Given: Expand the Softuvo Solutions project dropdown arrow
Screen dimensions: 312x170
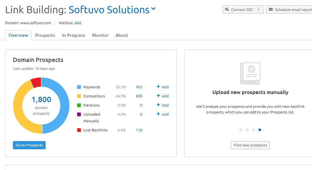Looking at the screenshot, I should (153, 9).
